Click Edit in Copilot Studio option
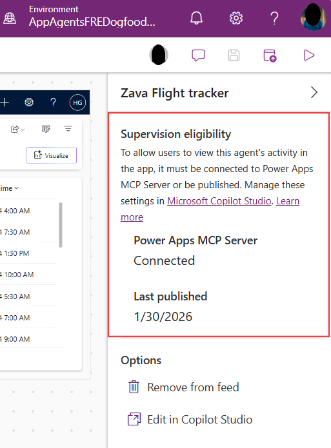The height and width of the screenshot is (448, 331). (190, 420)
